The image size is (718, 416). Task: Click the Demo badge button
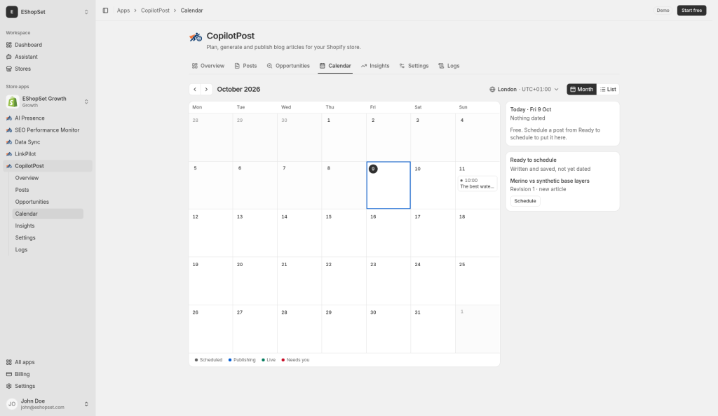[663, 11]
